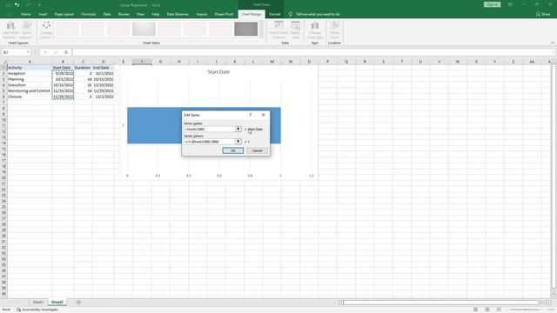Click the Redo icon in the title bar
Viewport: 557px width, 313px height.
[28, 4]
